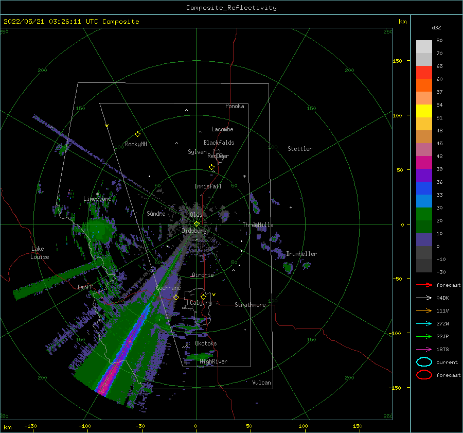Image resolution: width=463 pixels, height=433 pixels.
Task: Click the cyan current ellipse in legend
Action: [424, 362]
